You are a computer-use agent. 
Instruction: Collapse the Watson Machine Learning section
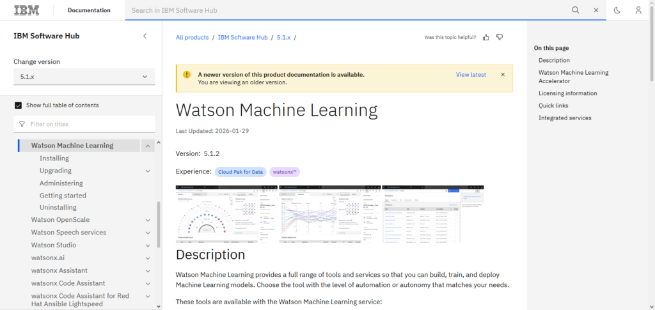click(148, 146)
